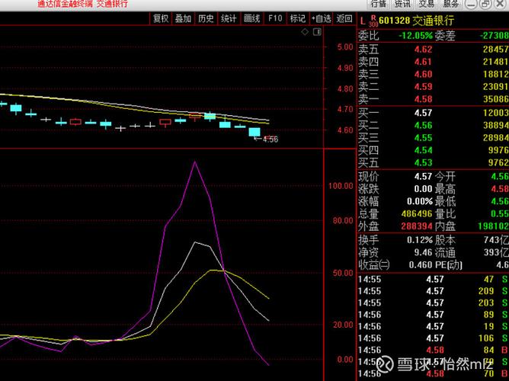Click the panel layout icon above chart
Image resolution: width=509 pixels, height=381 pixels.
pos(317,32)
